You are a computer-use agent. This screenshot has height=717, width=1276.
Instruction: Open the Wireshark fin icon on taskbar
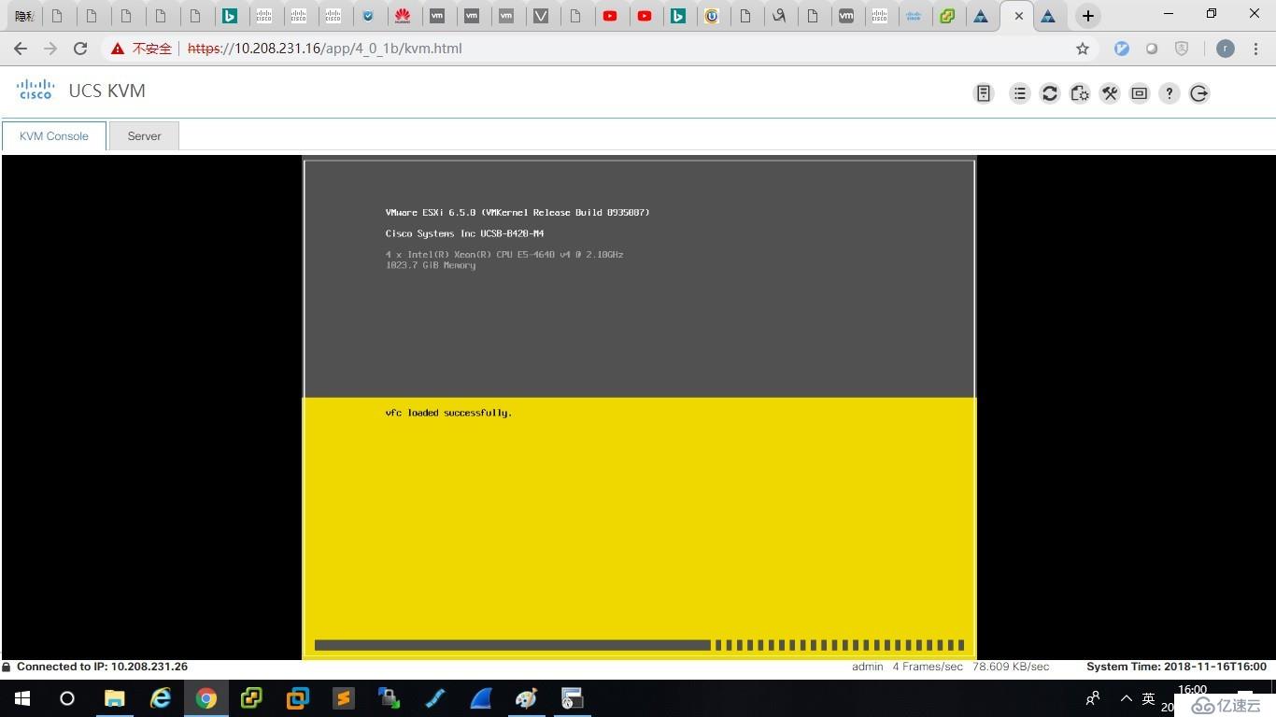tap(480, 698)
